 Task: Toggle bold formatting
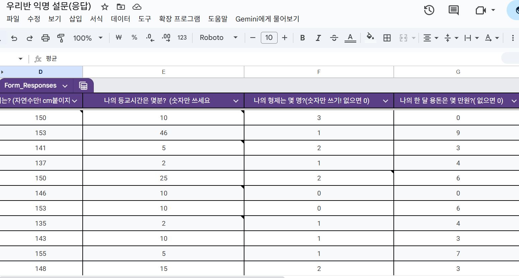click(302, 38)
